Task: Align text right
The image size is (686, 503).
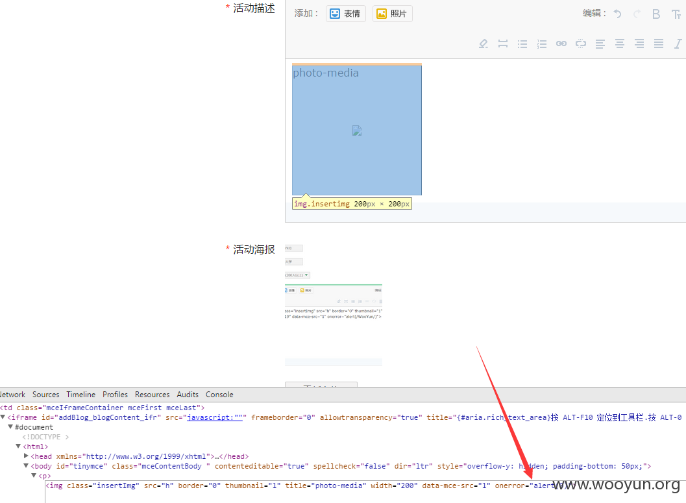Action: [639, 43]
